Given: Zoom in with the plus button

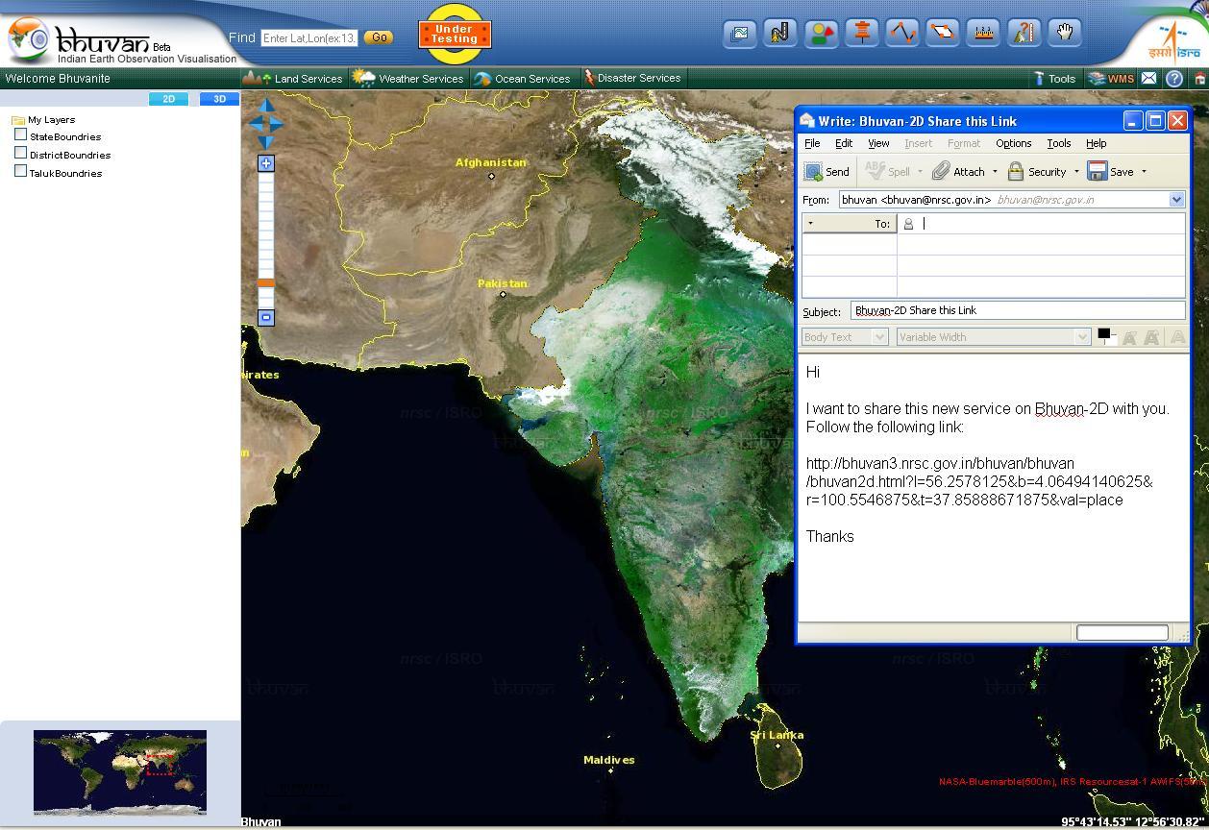Looking at the screenshot, I should click(266, 163).
